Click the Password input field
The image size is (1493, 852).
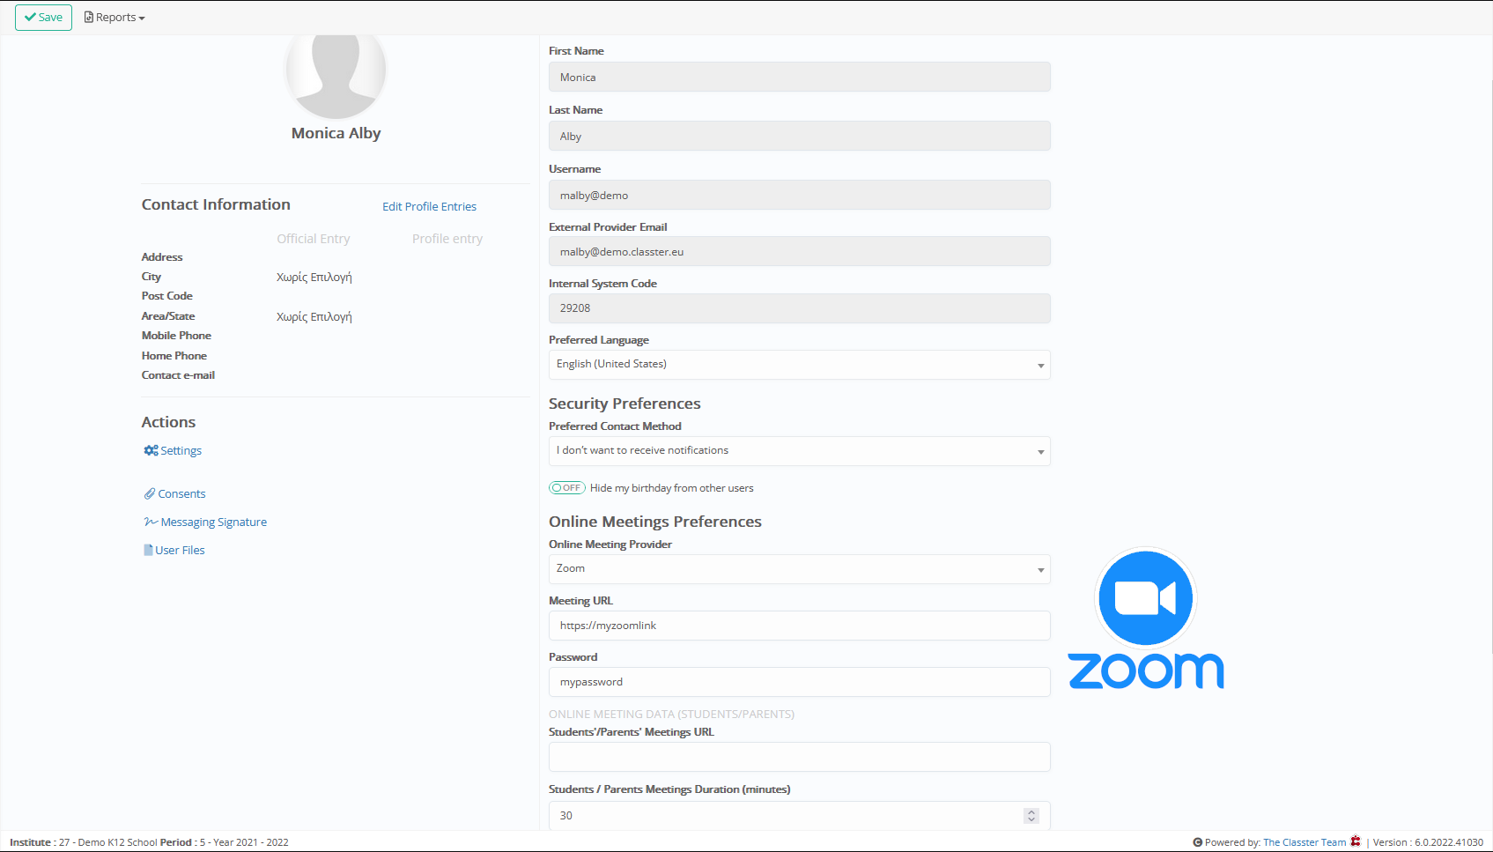(x=799, y=682)
